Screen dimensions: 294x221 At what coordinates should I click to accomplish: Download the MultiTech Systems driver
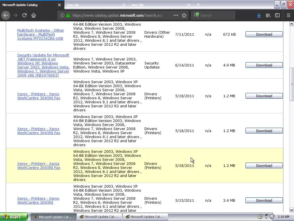264,35
